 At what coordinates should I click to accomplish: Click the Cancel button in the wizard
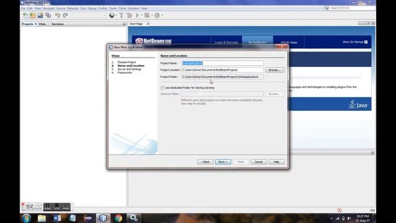(259, 162)
